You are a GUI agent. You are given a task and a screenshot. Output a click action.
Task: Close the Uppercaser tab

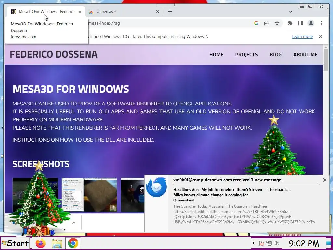[x=158, y=12]
